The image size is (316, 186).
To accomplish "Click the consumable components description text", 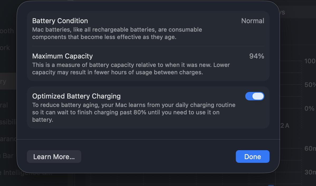I will pos(117,33).
